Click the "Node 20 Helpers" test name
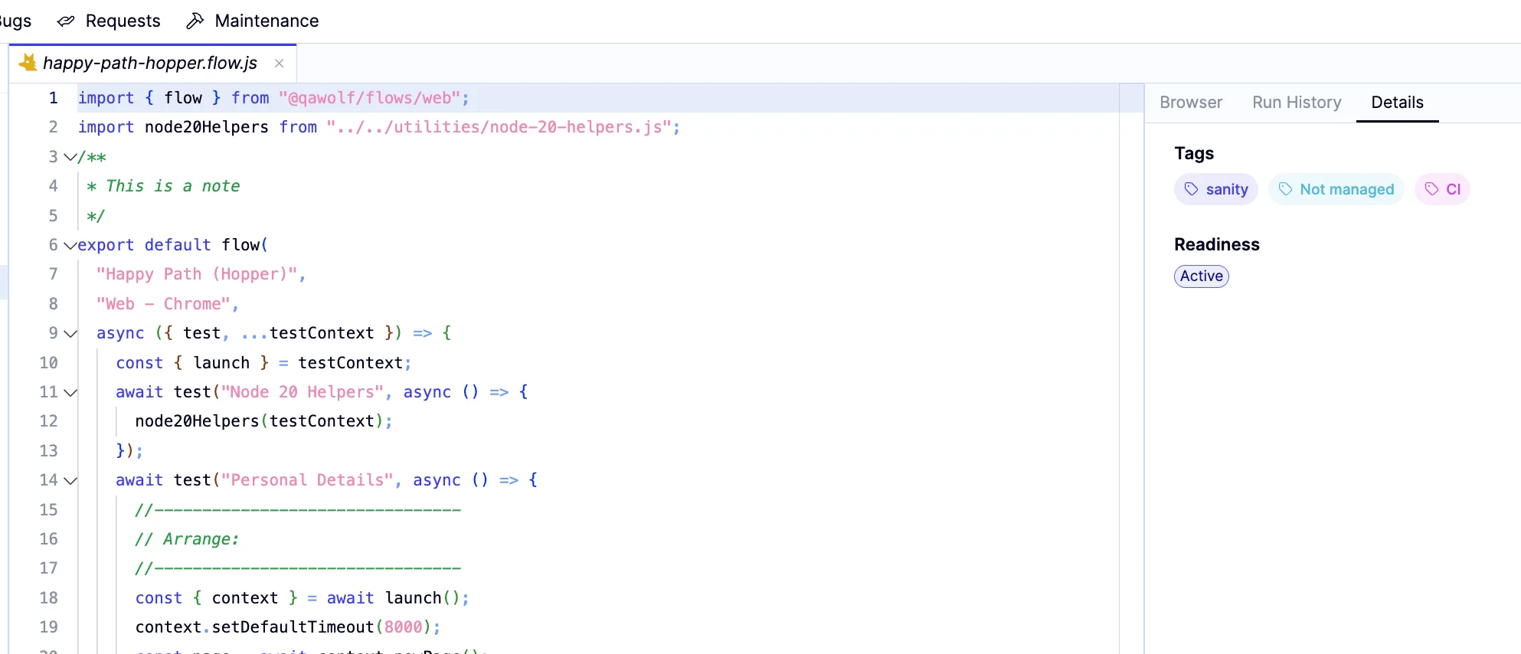Viewport: 1521px width, 654px height. coord(303,392)
